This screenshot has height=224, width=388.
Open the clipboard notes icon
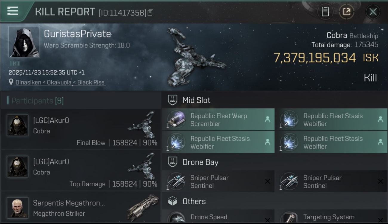[x=325, y=12]
